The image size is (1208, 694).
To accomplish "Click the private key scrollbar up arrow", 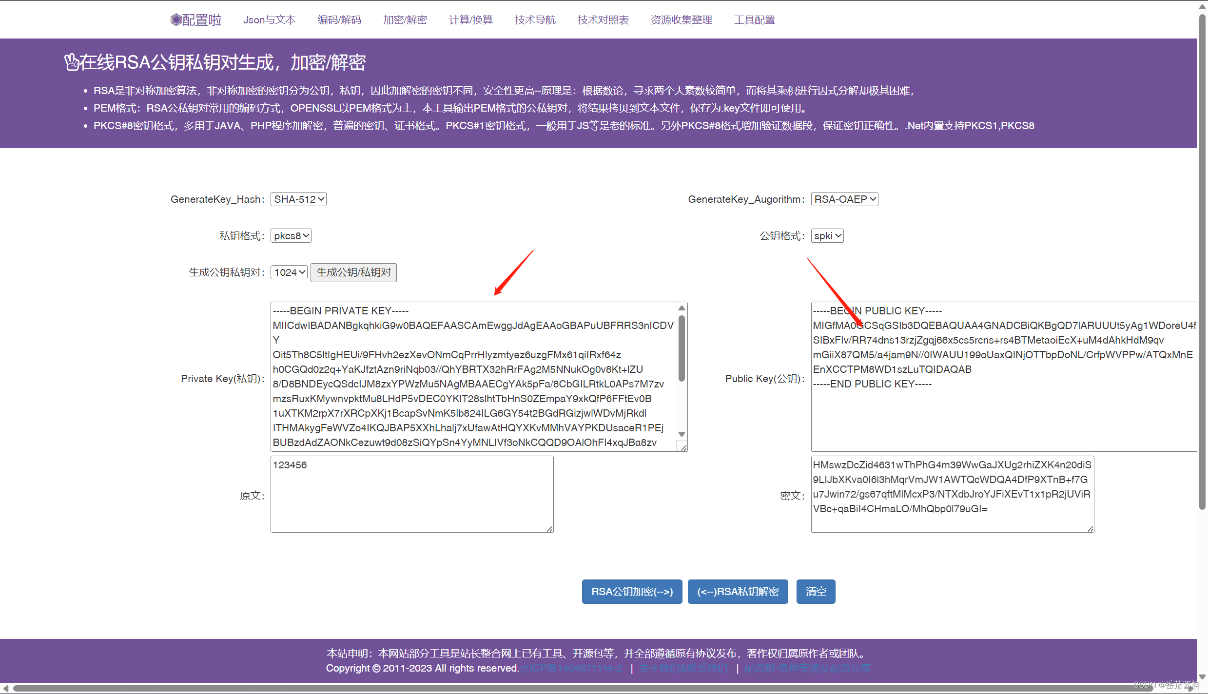I will click(682, 308).
